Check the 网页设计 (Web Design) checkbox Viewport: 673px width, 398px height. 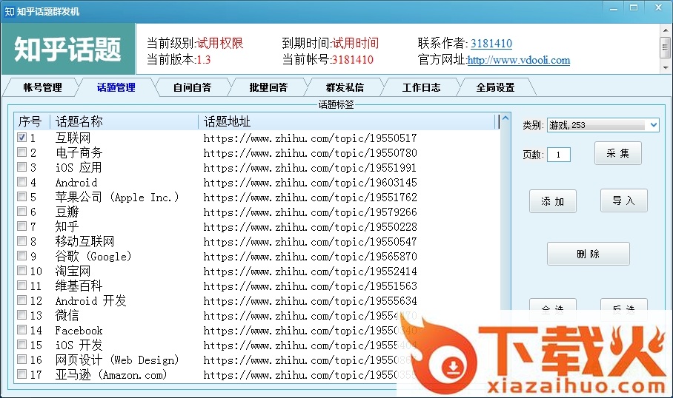point(22,360)
